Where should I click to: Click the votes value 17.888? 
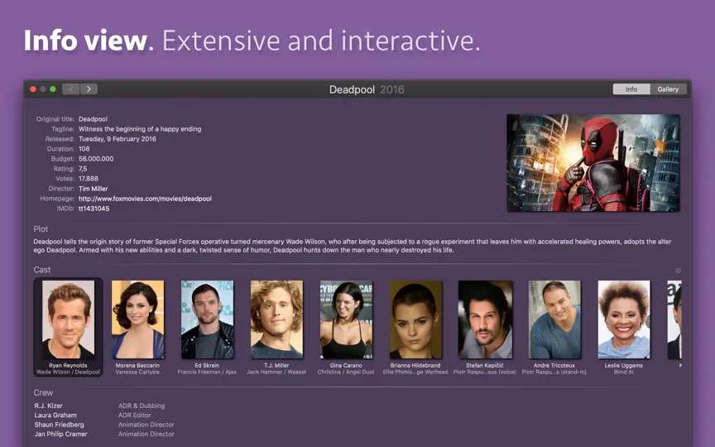pyautogui.click(x=88, y=178)
